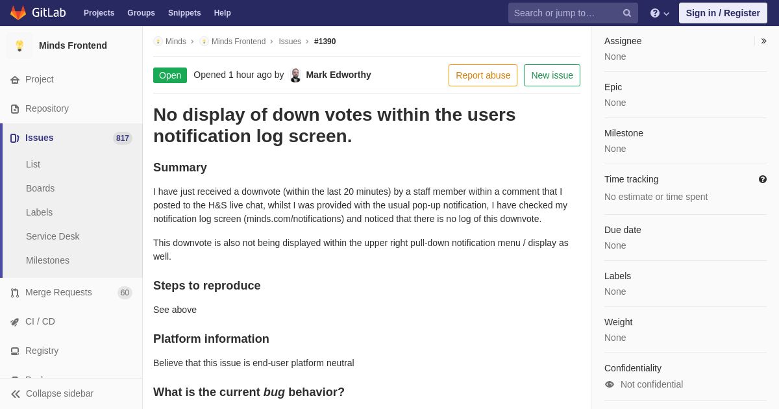779x409 pixels.
Task: Open the Repository sidebar item
Action: click(71, 108)
